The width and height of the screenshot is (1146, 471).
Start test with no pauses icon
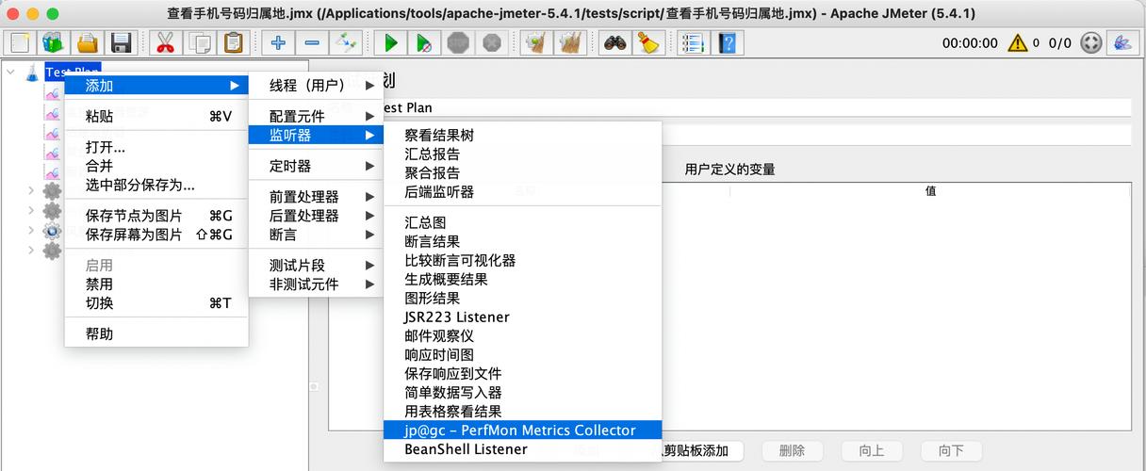(424, 42)
